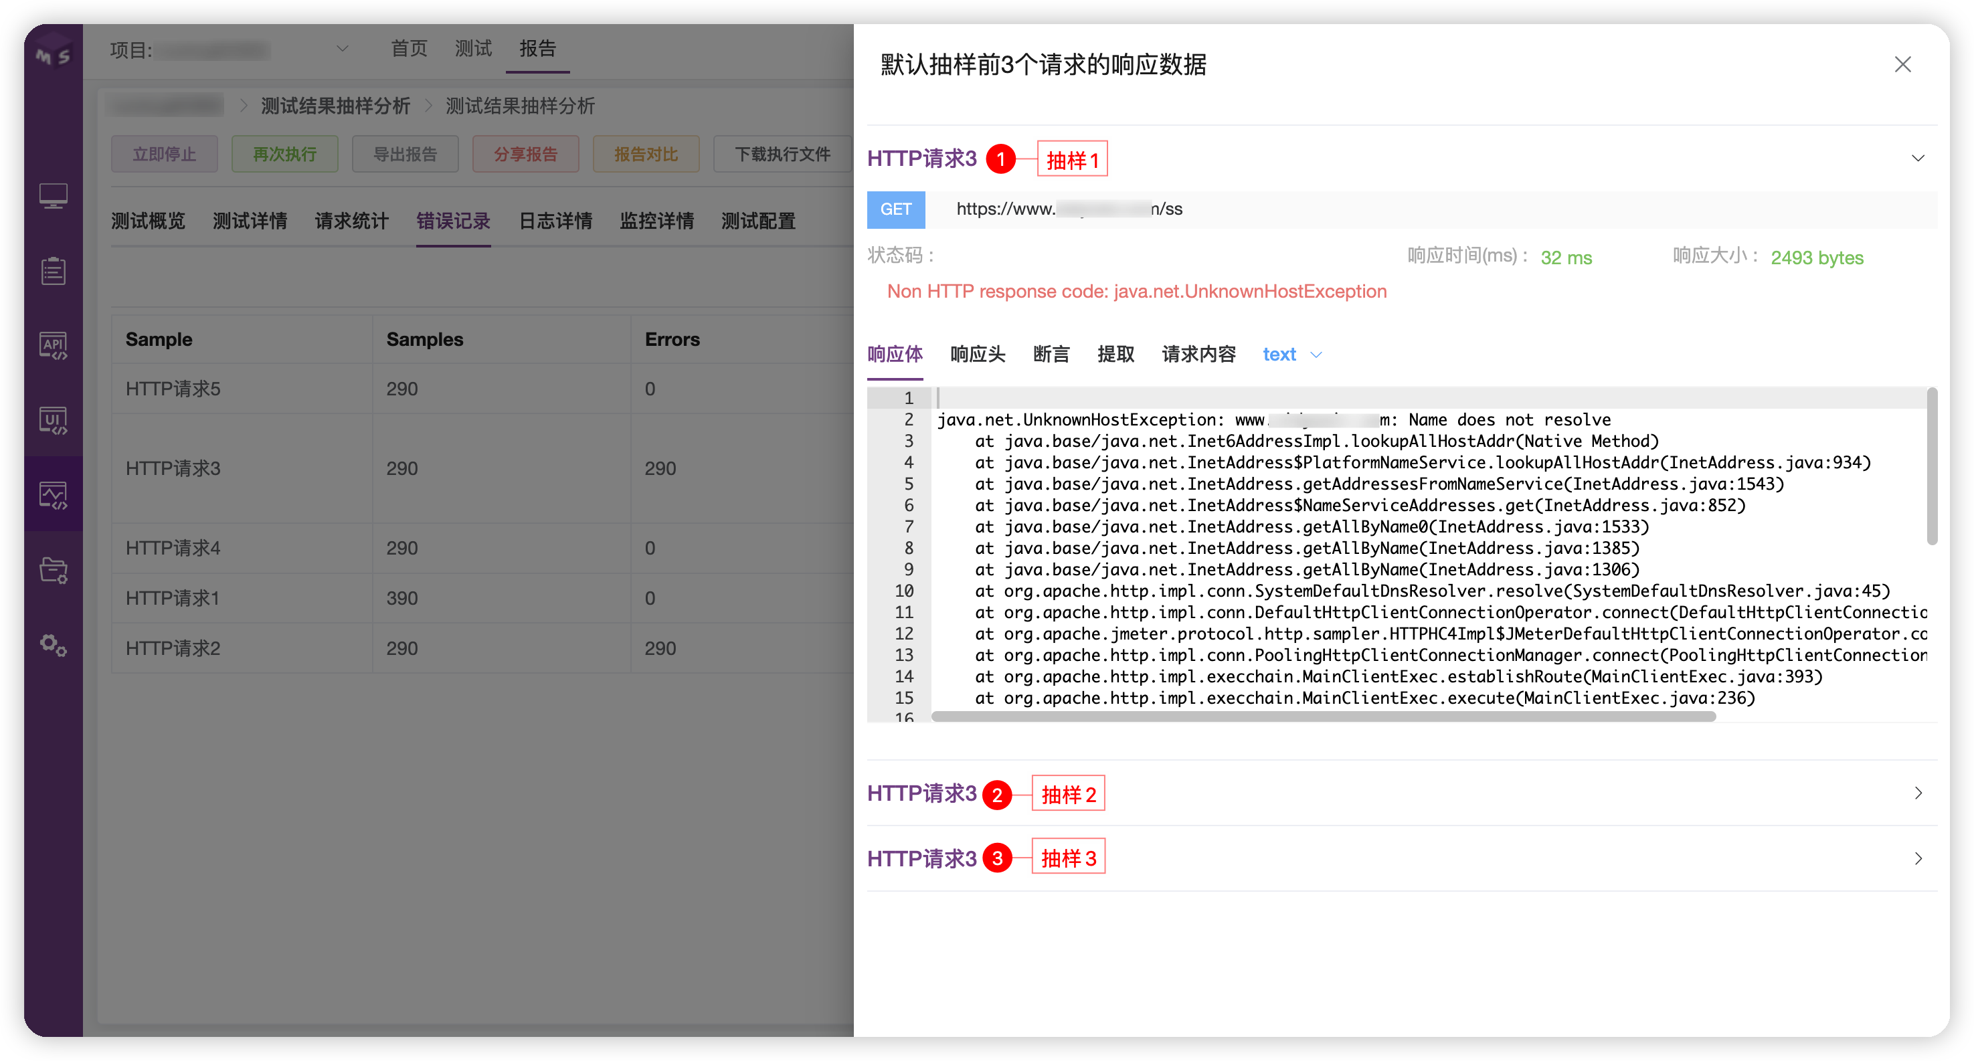The image size is (1974, 1061).
Task: Open the workstation monitor sidebar icon
Action: click(53, 196)
